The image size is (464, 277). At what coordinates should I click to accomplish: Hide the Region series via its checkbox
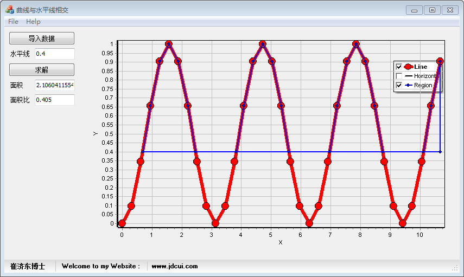point(399,85)
